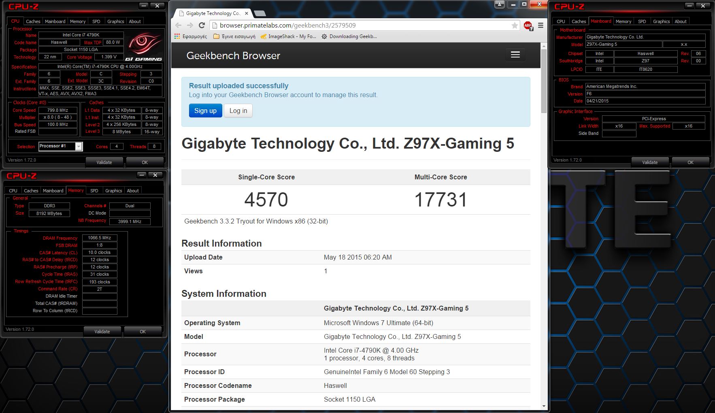Click OK in the Memory window
Image resolution: width=715 pixels, height=413 pixels.
point(143,332)
